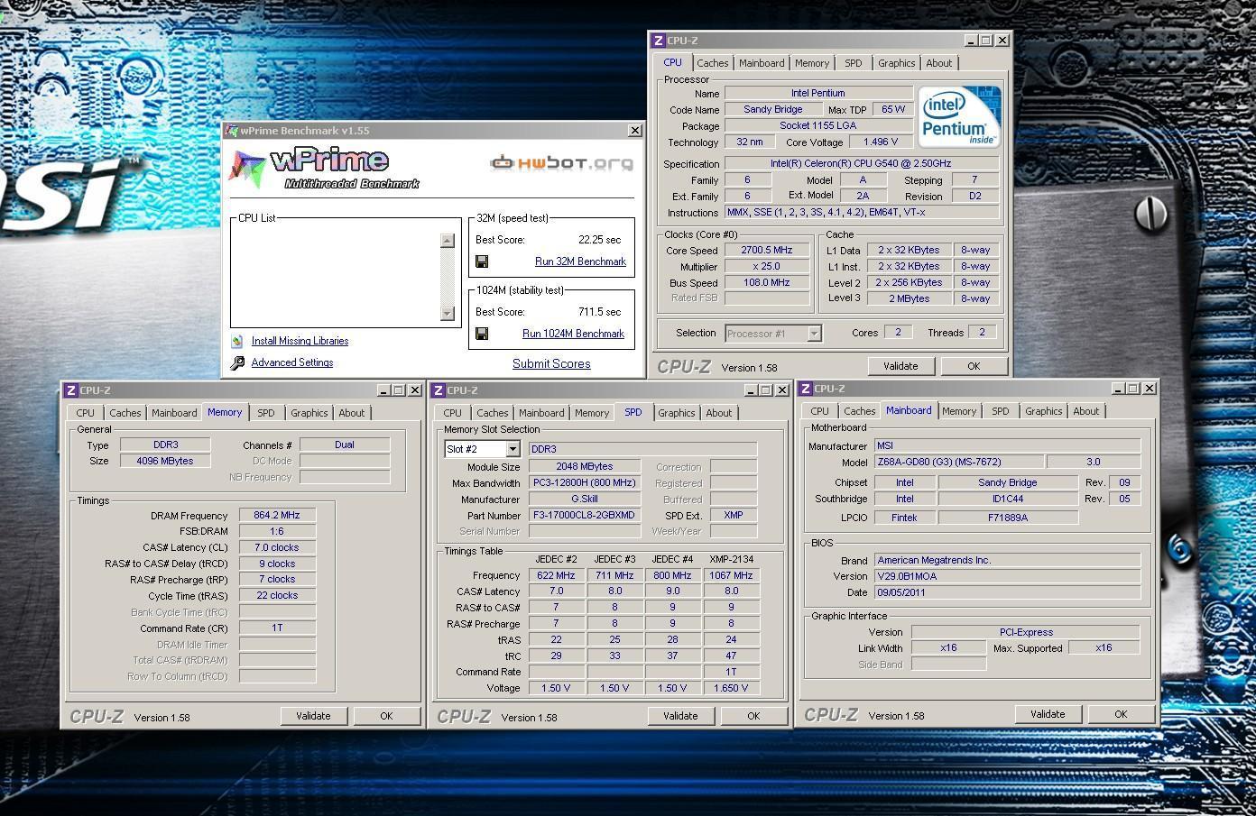
Task: Click XMP-2134 frequency 1067 MHz cell
Action: (731, 575)
